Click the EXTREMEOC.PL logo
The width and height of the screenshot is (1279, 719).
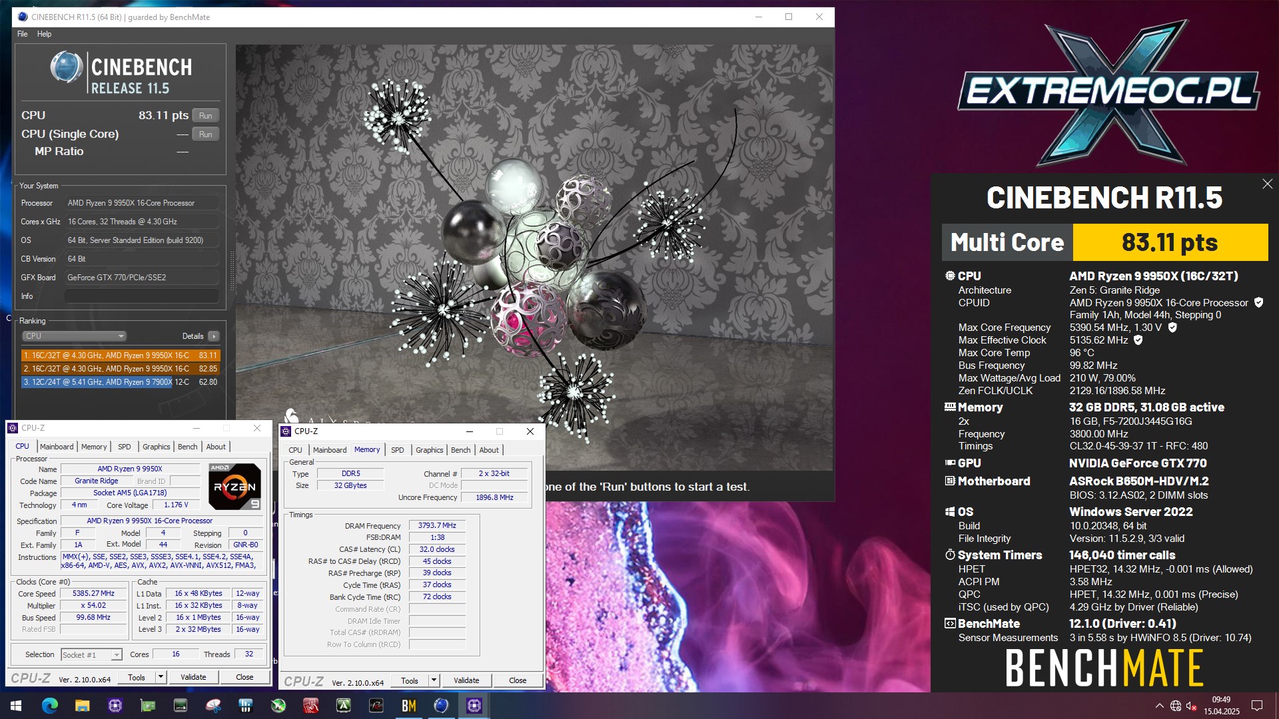tap(1109, 92)
